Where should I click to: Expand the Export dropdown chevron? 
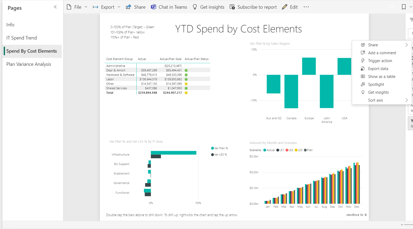coord(119,7)
